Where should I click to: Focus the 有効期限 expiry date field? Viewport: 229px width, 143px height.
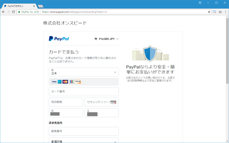pyautogui.click(x=66, y=102)
